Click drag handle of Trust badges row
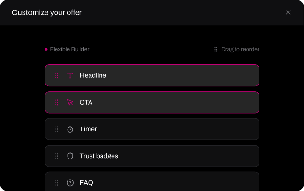304x191 pixels. click(x=57, y=156)
